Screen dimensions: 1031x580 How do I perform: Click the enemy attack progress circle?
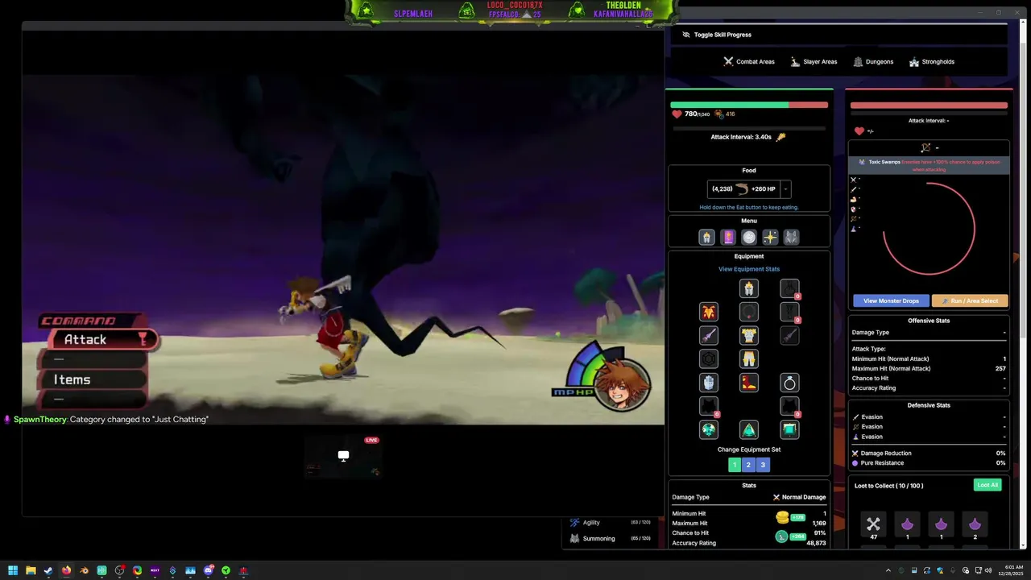(929, 228)
